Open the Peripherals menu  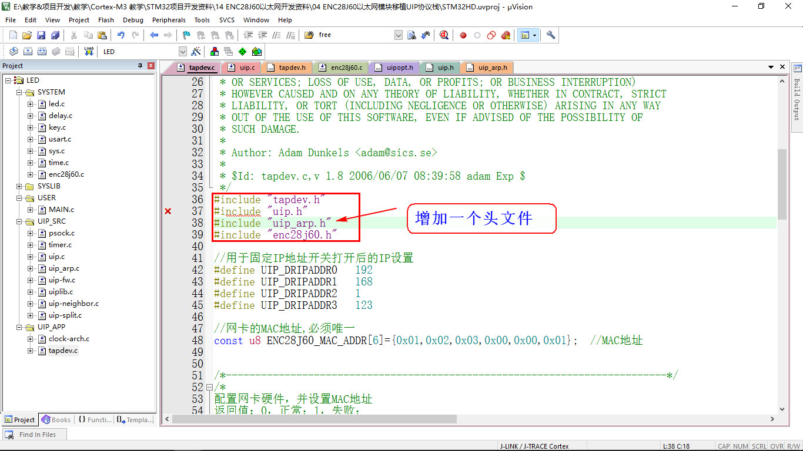169,20
